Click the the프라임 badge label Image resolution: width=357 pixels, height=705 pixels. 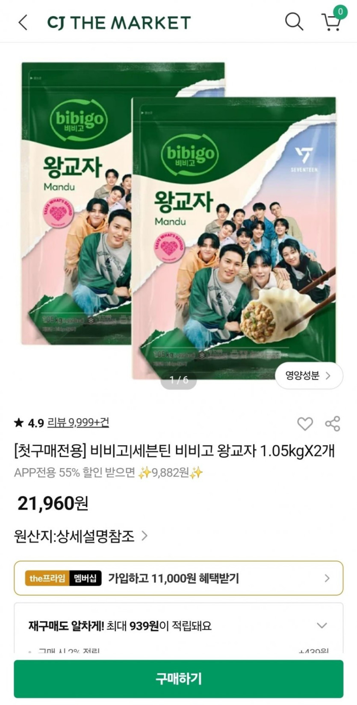click(47, 578)
